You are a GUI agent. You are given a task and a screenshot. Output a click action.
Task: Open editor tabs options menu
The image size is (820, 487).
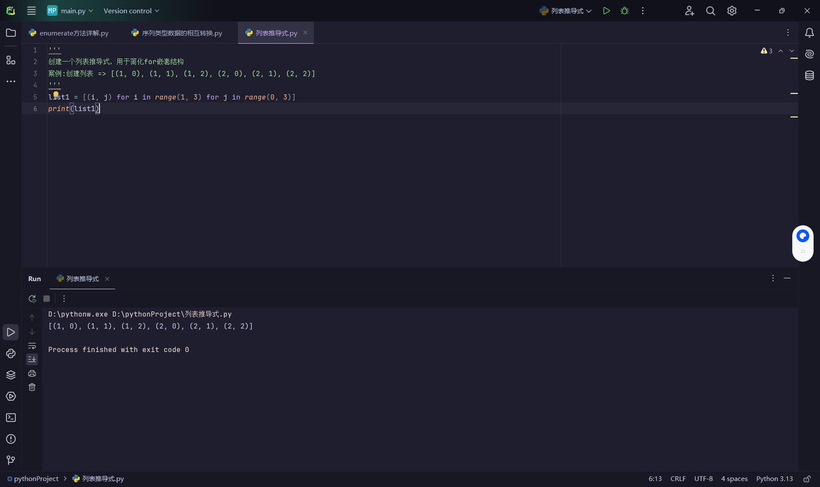coord(788,33)
